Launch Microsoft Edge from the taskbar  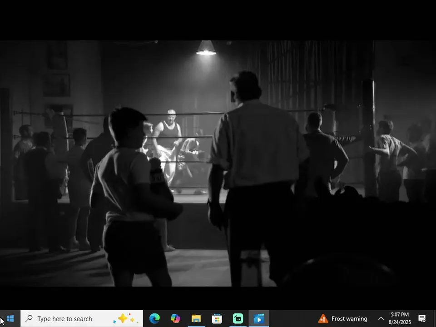click(154, 319)
